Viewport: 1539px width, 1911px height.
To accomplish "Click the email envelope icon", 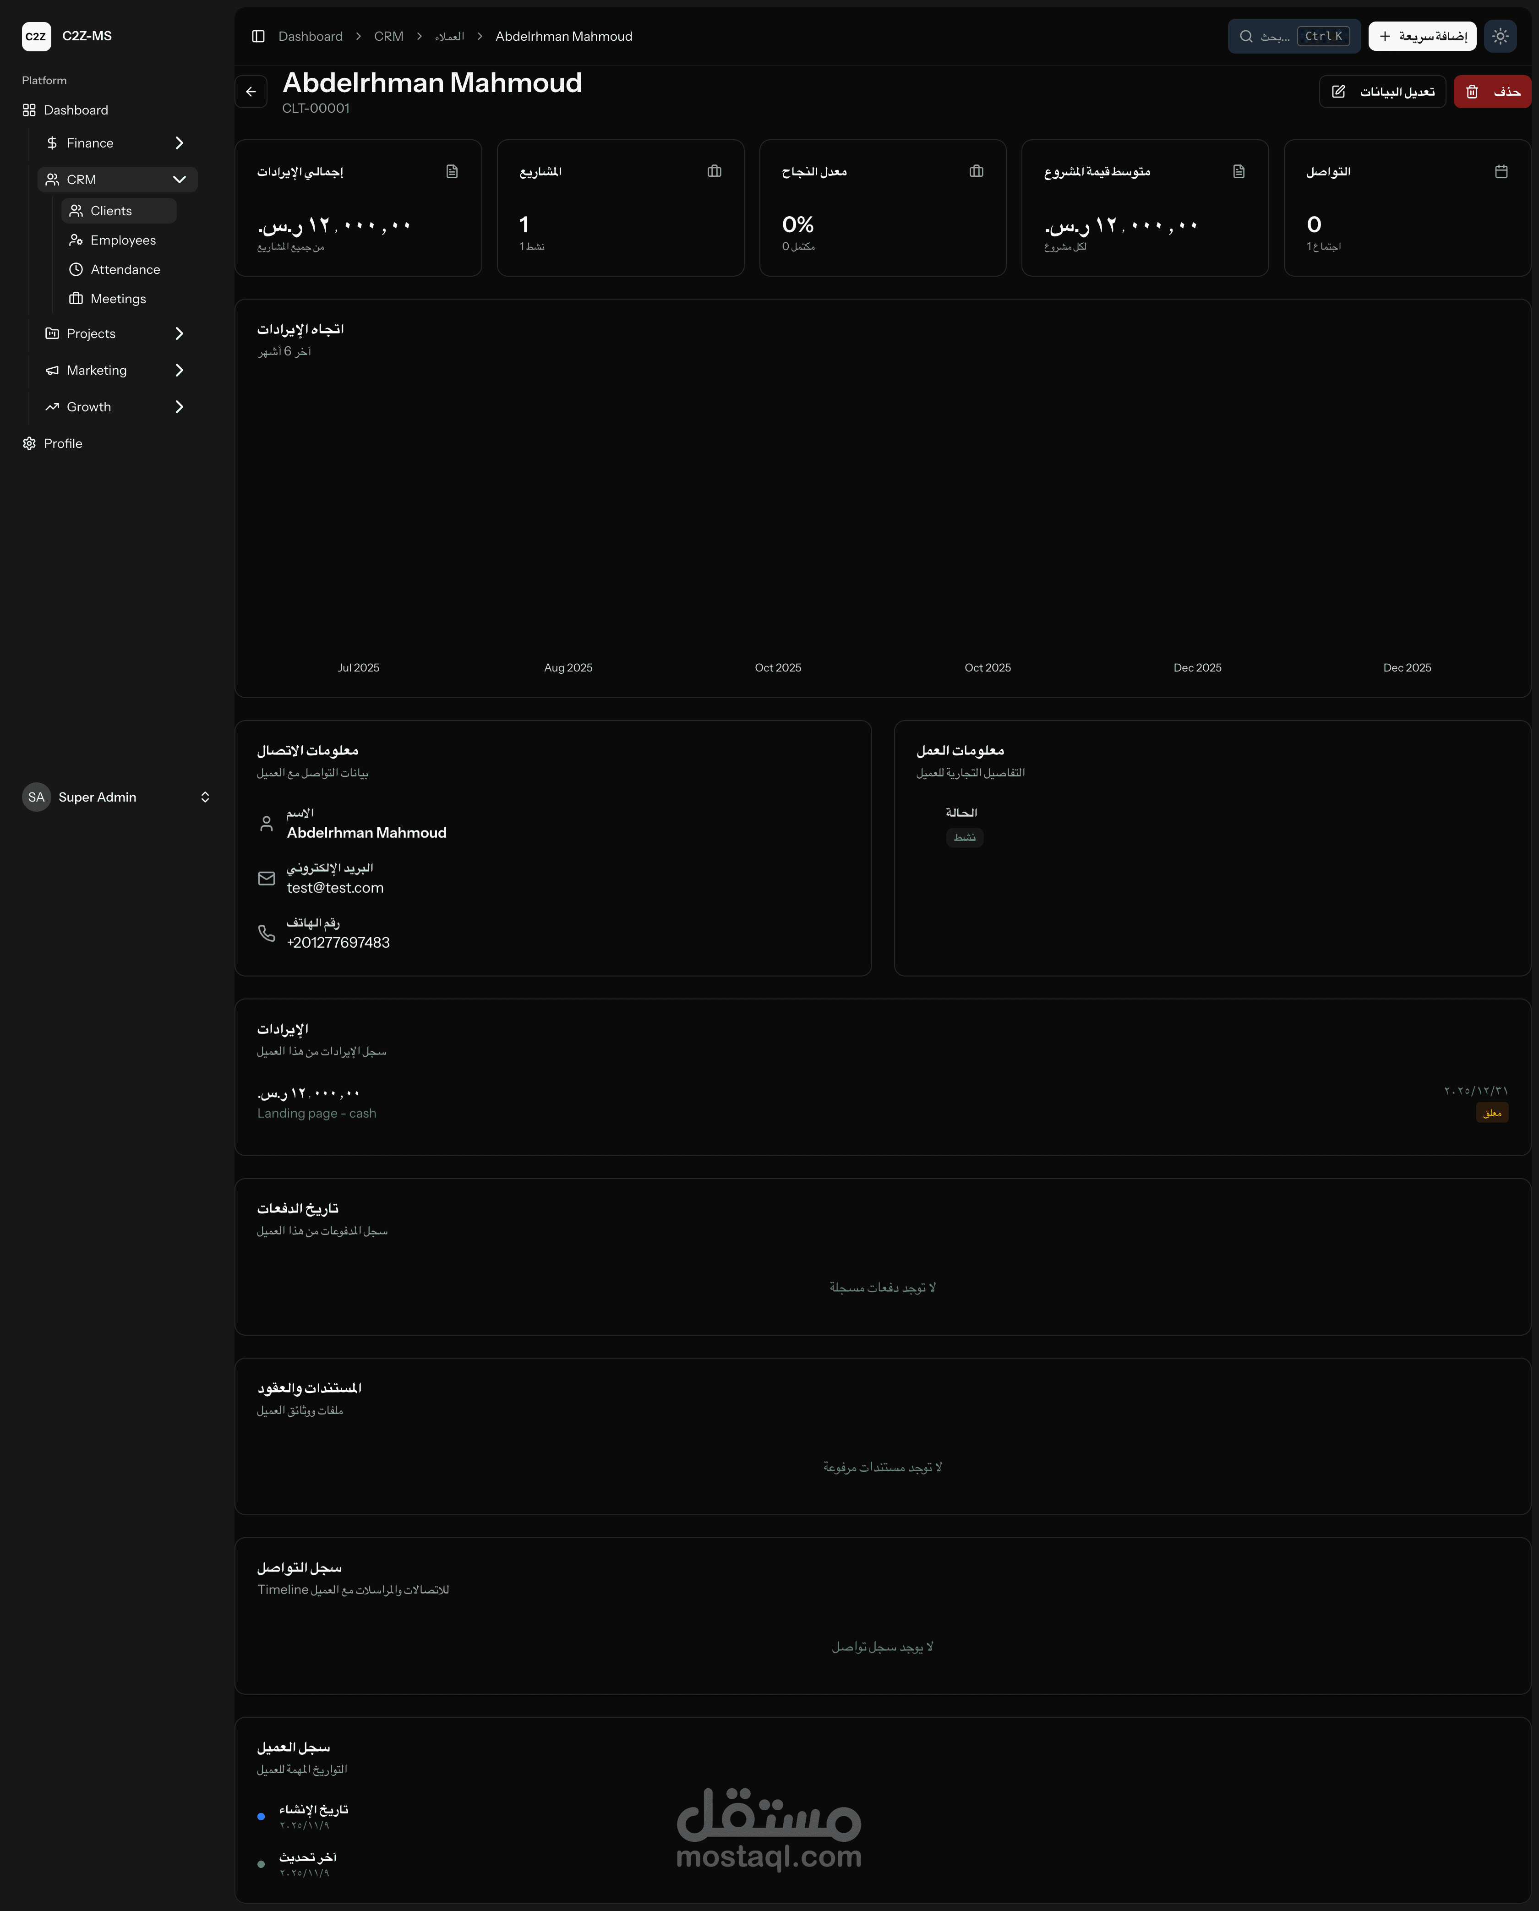I will pos(266,879).
